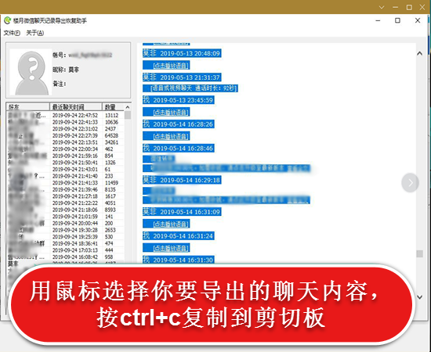Viewport: 431px width, 352px height.
Task: Go to next slide with circular arrow
Action: tap(410, 182)
